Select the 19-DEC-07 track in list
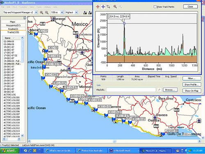The width and height of the screenshot is (205, 154). click(9, 58)
